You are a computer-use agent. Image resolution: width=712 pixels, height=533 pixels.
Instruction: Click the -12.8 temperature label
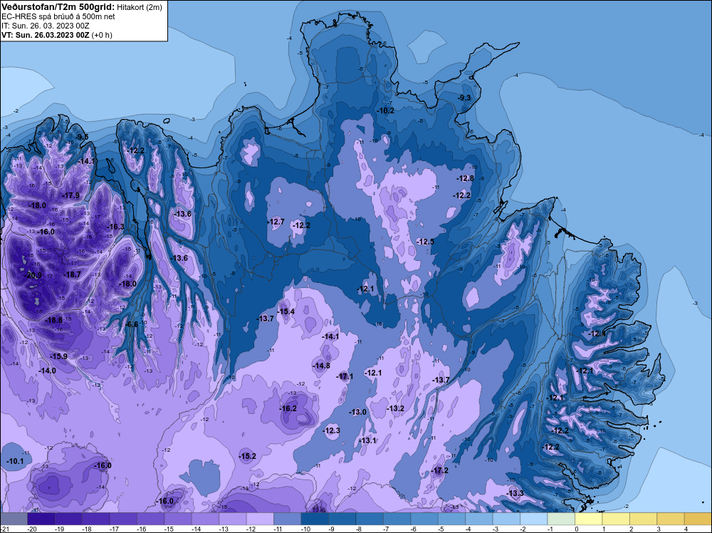point(466,178)
